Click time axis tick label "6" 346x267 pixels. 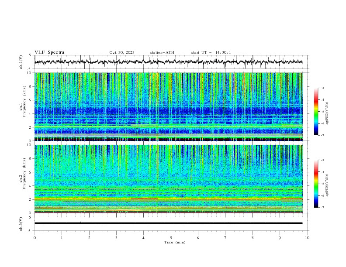[198, 238]
